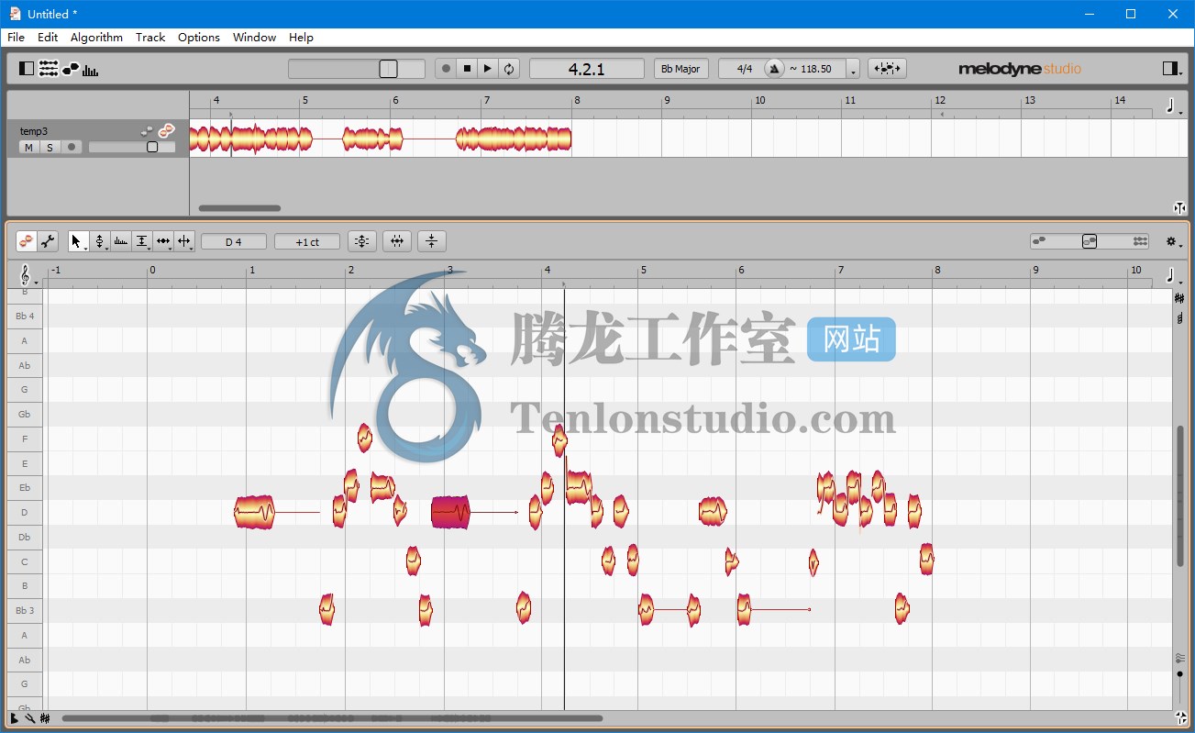
Task: Open the Track menu
Action: 150,38
